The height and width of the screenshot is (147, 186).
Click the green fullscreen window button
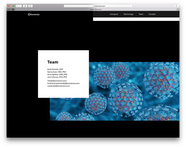(x=14, y=6)
